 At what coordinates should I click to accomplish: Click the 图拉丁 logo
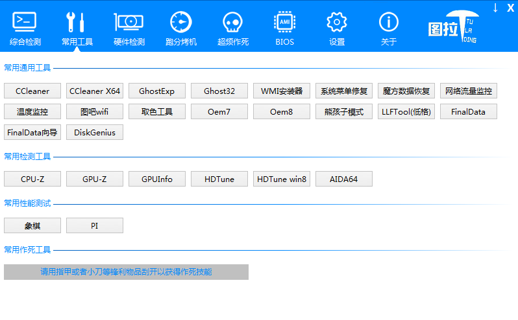(x=453, y=27)
